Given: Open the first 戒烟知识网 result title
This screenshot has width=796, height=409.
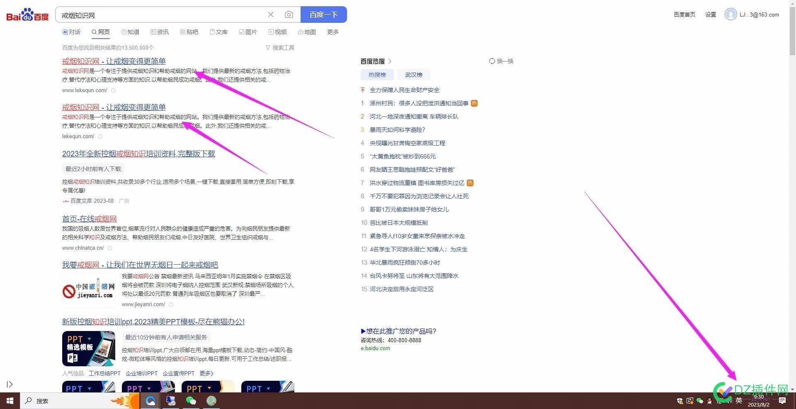Looking at the screenshot, I should (114, 61).
